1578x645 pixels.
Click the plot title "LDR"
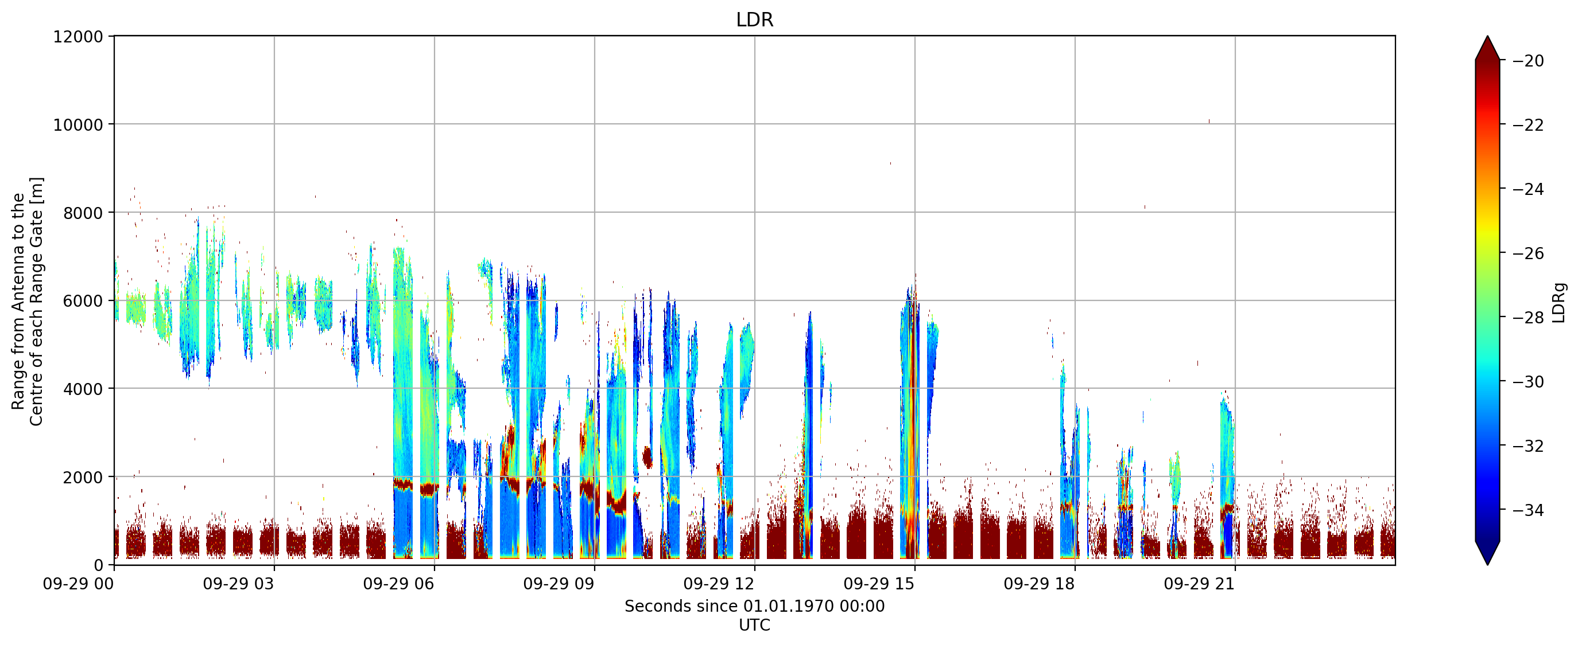pyautogui.click(x=754, y=20)
